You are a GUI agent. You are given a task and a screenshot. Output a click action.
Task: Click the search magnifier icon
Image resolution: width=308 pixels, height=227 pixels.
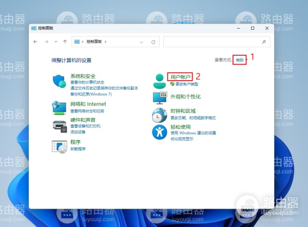pos(264,42)
